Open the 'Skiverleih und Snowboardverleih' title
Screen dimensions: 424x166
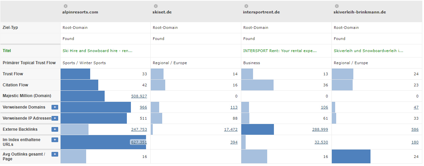pos(368,51)
